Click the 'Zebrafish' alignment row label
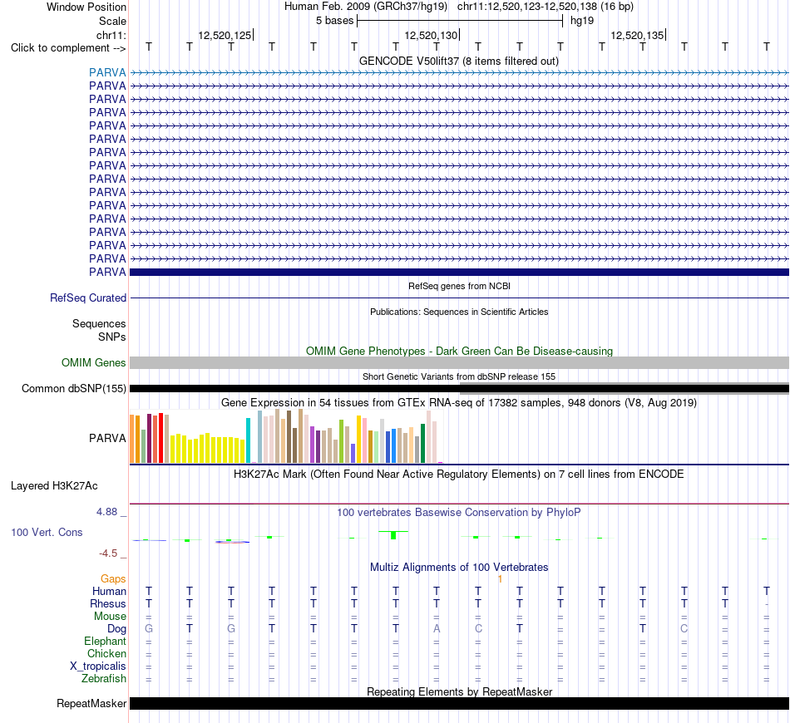The image size is (790, 723). pyautogui.click(x=104, y=679)
